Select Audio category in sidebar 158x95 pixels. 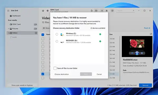coord(22,37)
